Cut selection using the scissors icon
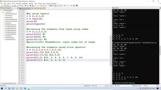Viewport: 161px width, 90px height. click(18, 5)
